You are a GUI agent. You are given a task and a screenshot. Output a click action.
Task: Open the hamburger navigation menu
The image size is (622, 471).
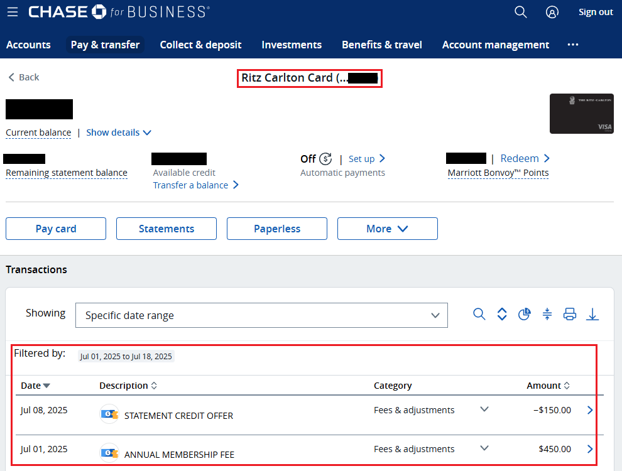point(13,12)
